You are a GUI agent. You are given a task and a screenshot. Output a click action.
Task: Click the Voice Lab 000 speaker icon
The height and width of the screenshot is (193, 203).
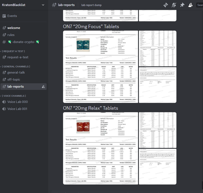(4, 102)
